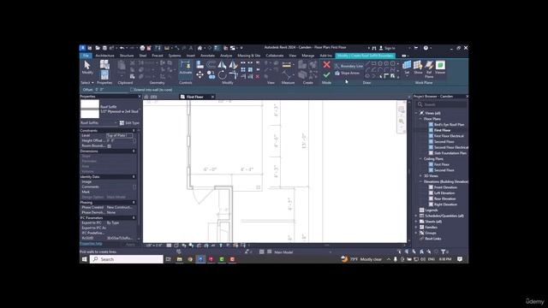This screenshot has width=548, height=308.
Task: Select the Offset tool
Action: (211, 64)
